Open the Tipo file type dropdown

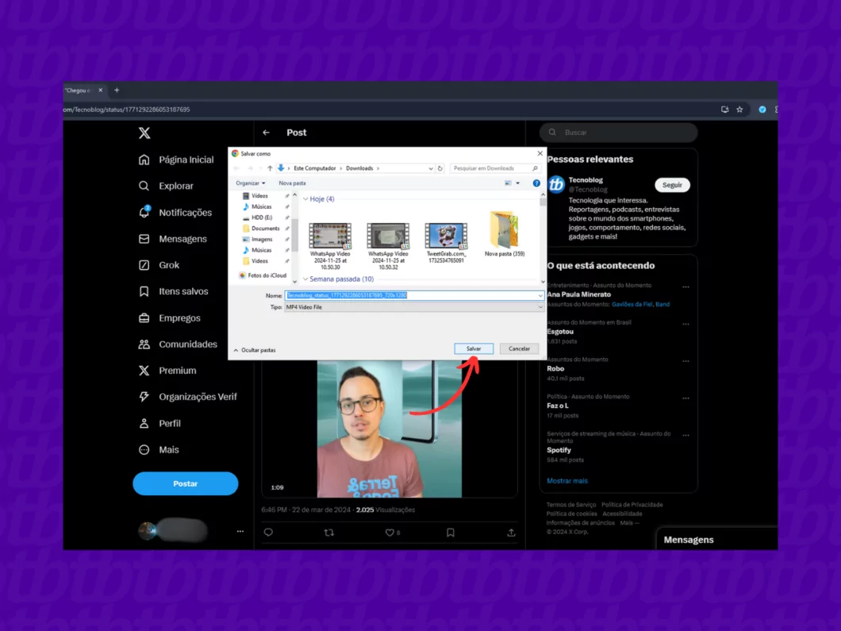[414, 307]
